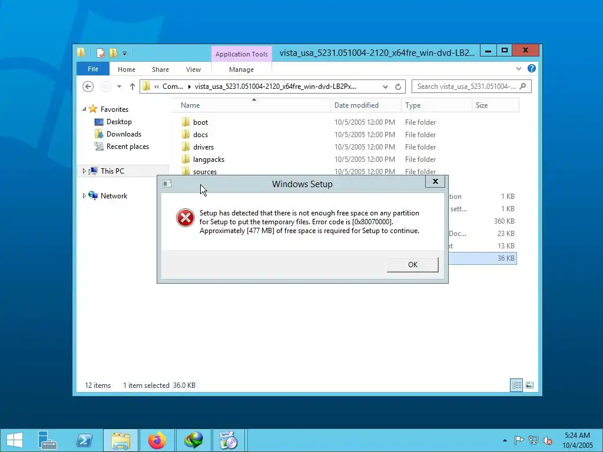Sort by the Type column header
This screenshot has width=603, height=452.
[436, 105]
